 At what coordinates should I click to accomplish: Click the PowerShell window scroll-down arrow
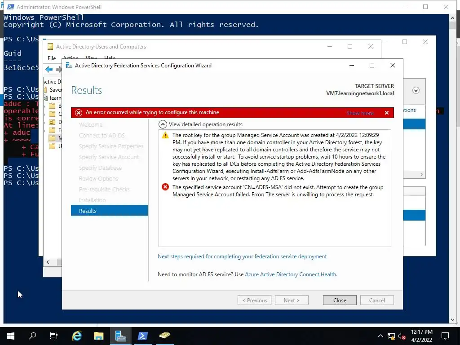(452, 320)
